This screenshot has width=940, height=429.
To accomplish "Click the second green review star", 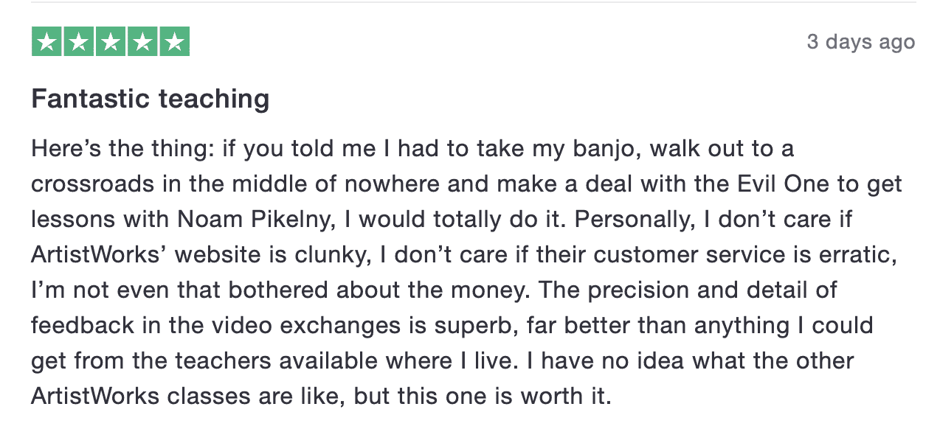I will pyautogui.click(x=79, y=42).
